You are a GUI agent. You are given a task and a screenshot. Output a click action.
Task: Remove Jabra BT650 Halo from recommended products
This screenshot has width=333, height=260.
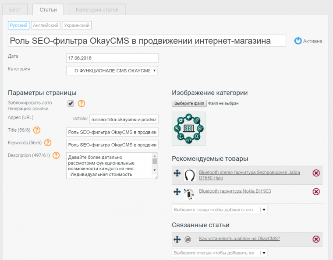(316, 173)
